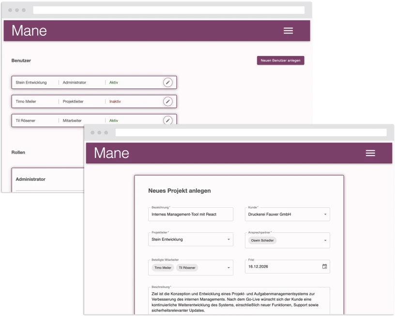Click Neues Projekt anlegen heading
Image resolution: width=396 pixels, height=316 pixels.
point(179,191)
